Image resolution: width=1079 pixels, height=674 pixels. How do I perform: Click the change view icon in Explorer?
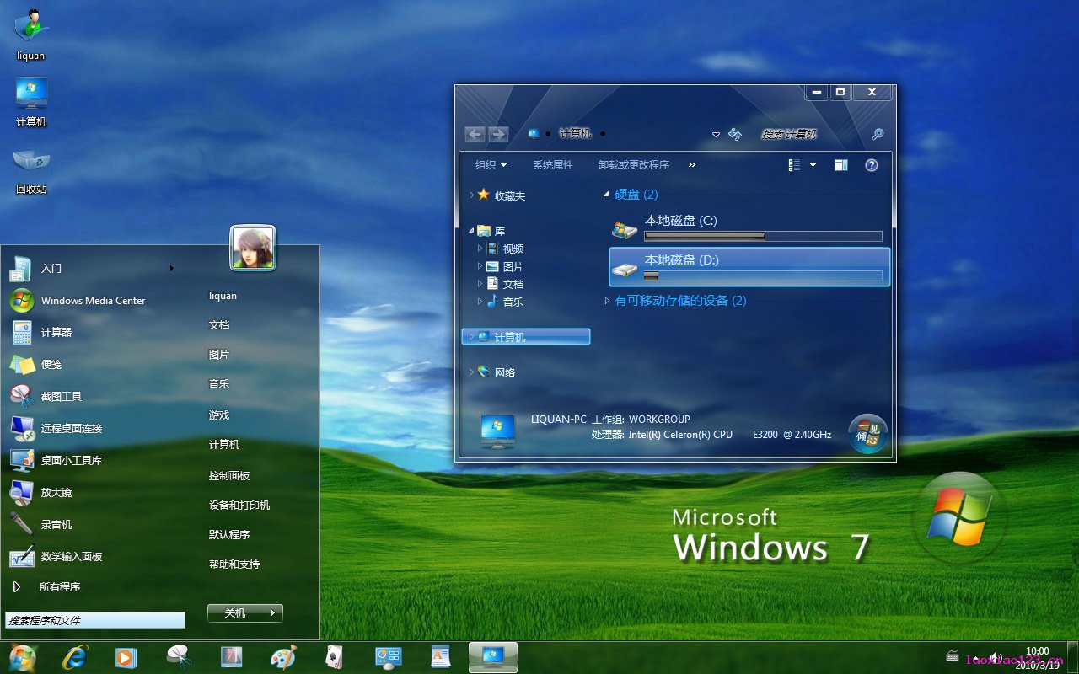point(794,165)
